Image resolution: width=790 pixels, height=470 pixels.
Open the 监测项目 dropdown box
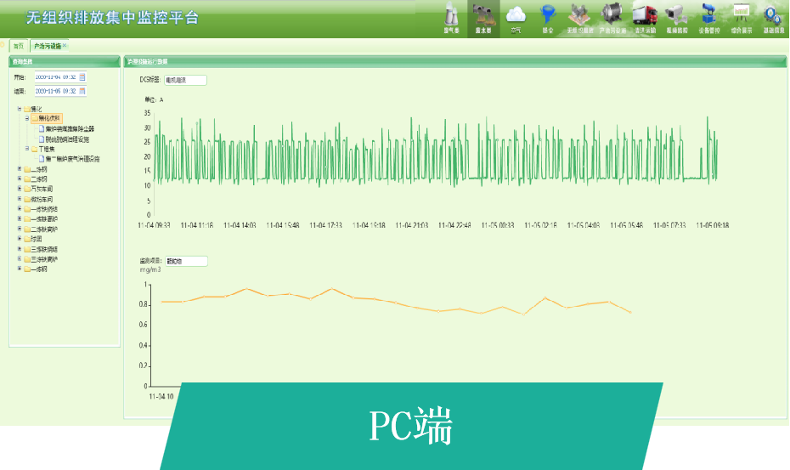185,261
